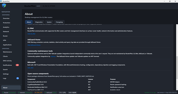Click the Notification-area icon purpose cell
Viewport: 178px width, 94px height.
point(117,87)
